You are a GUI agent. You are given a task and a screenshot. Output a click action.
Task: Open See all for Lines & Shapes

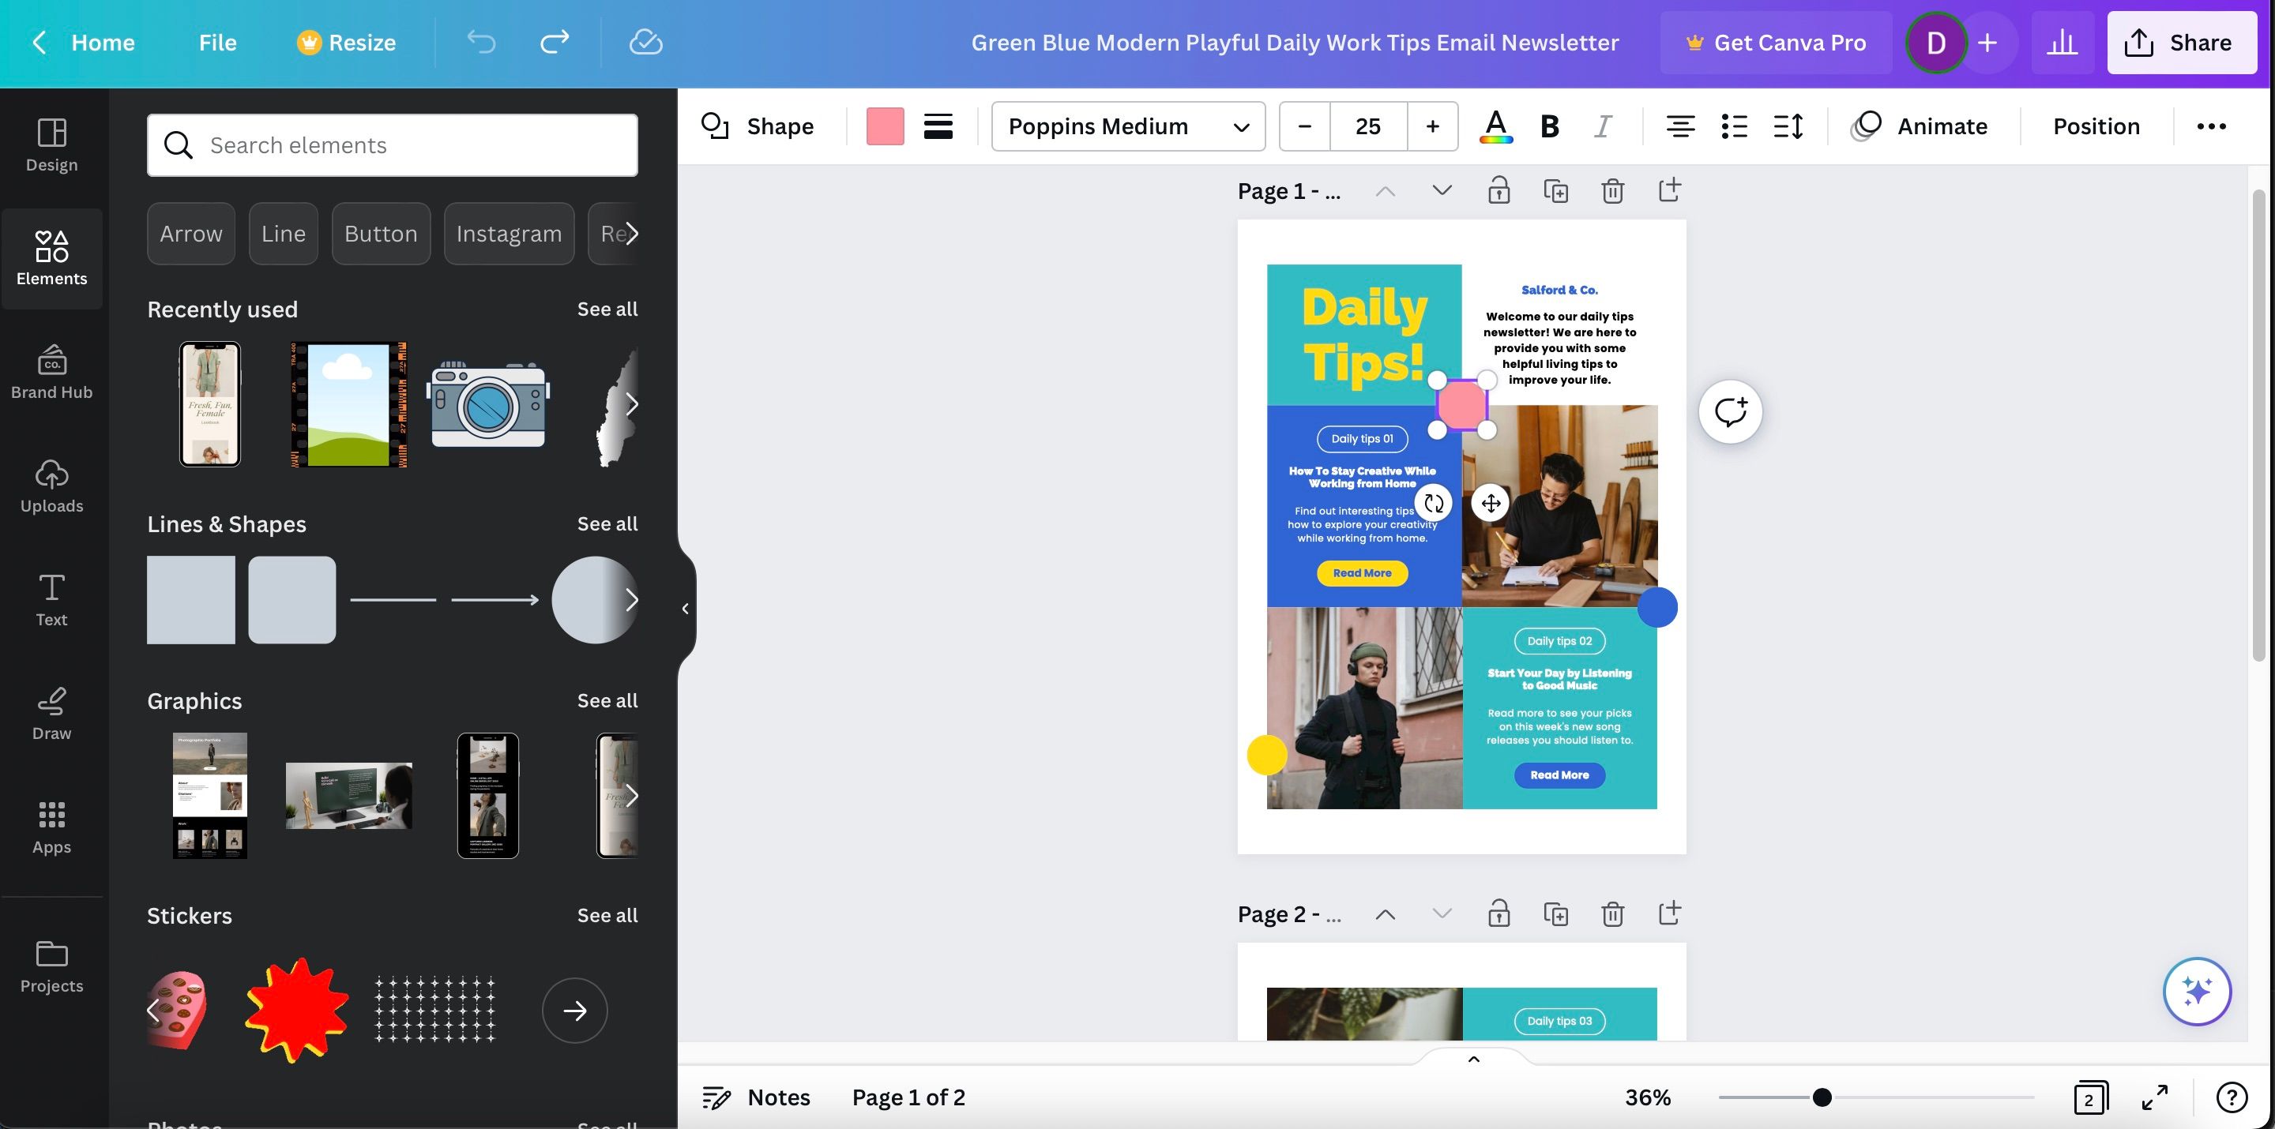pos(607,523)
